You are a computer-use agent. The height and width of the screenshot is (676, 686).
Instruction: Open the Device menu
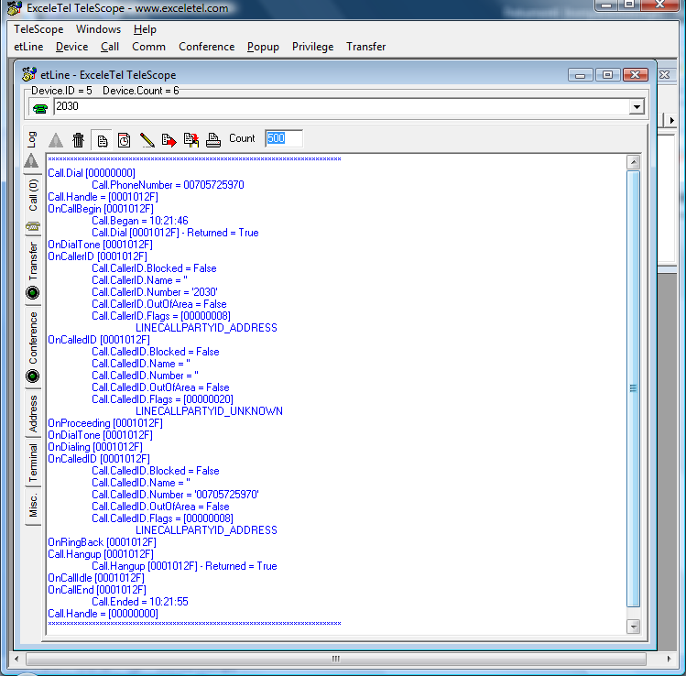(x=71, y=47)
